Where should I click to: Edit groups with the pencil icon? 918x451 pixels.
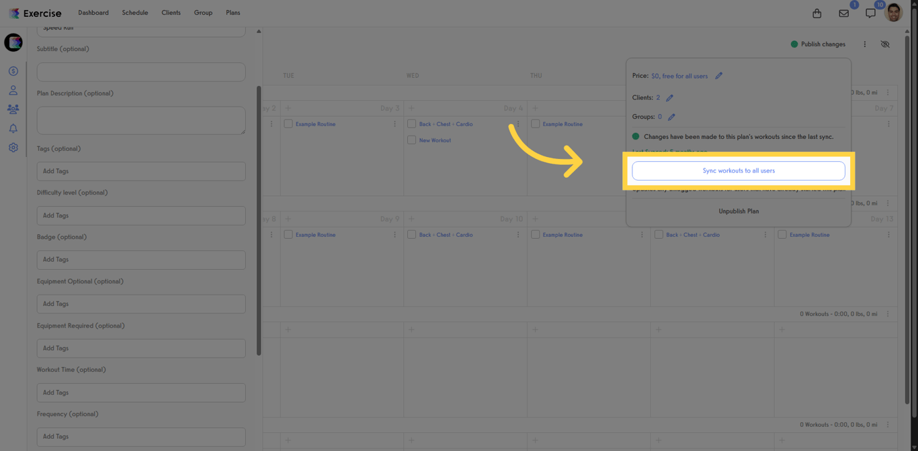(671, 117)
